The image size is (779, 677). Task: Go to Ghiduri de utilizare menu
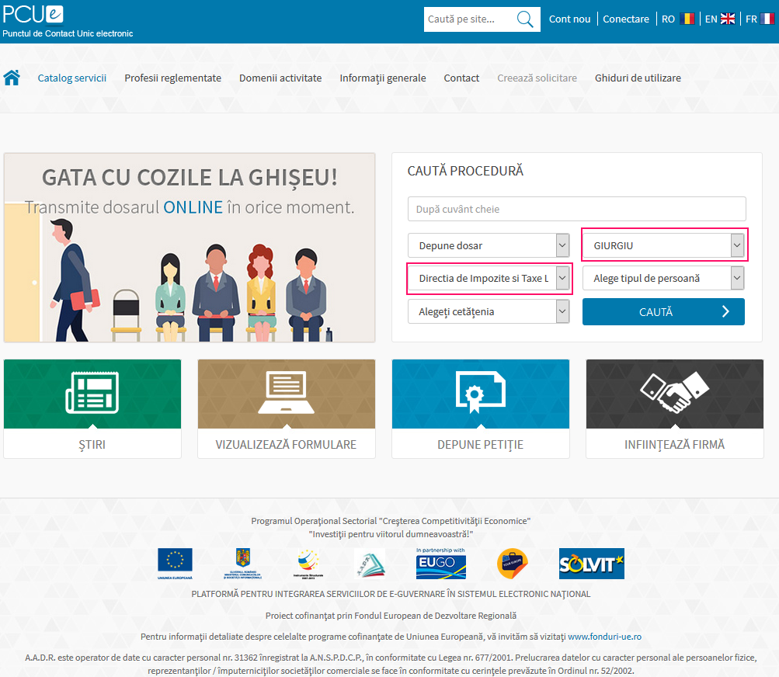(638, 78)
